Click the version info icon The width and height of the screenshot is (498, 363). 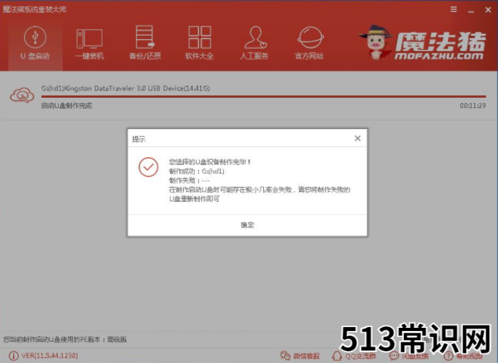13,356
